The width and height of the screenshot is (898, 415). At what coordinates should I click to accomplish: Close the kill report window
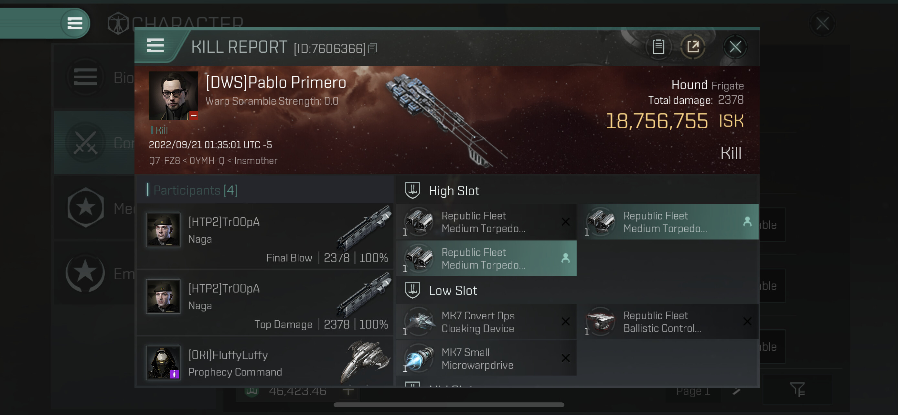pyautogui.click(x=735, y=47)
